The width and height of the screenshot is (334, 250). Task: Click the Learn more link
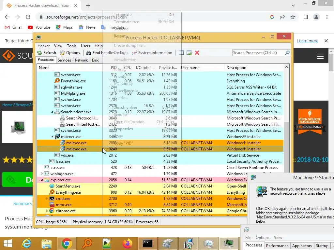click(308, 41)
